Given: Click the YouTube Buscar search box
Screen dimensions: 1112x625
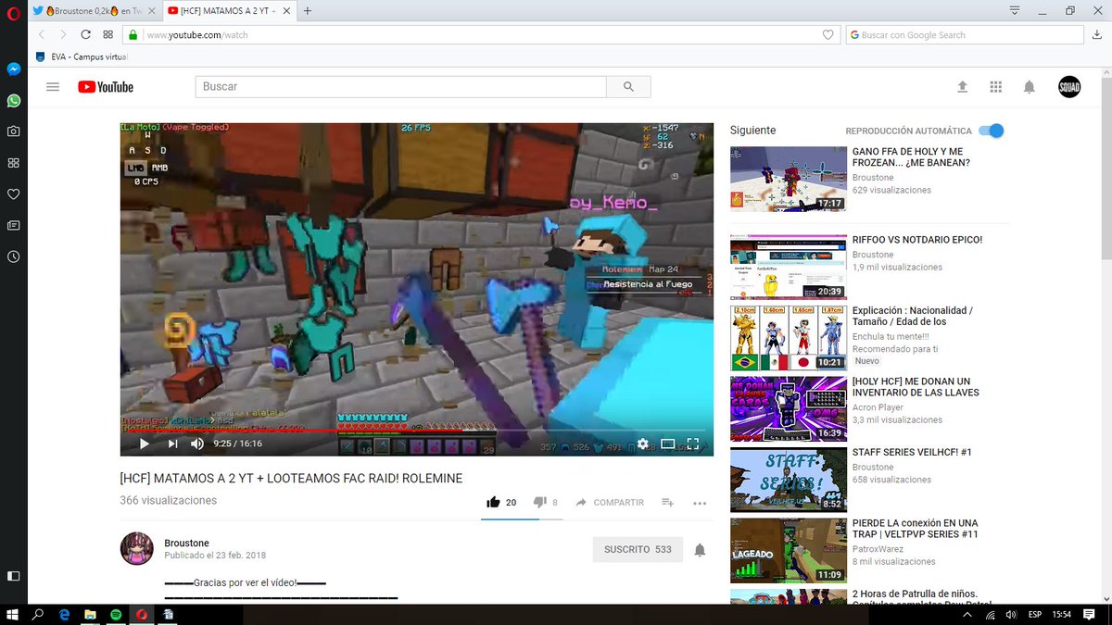Looking at the screenshot, I should coord(400,86).
